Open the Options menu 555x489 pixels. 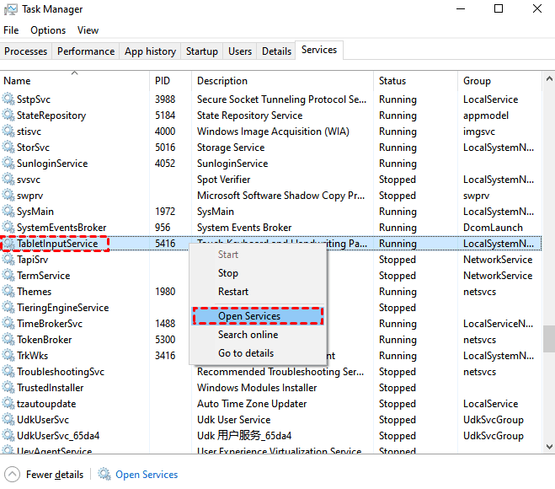click(x=48, y=30)
